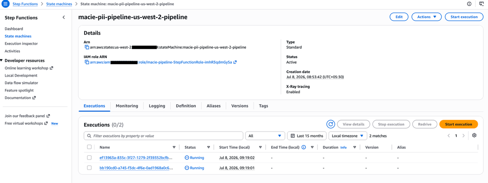This screenshot has height=183, width=488.
Task: Switch to the Aliases tab
Action: pyautogui.click(x=214, y=106)
